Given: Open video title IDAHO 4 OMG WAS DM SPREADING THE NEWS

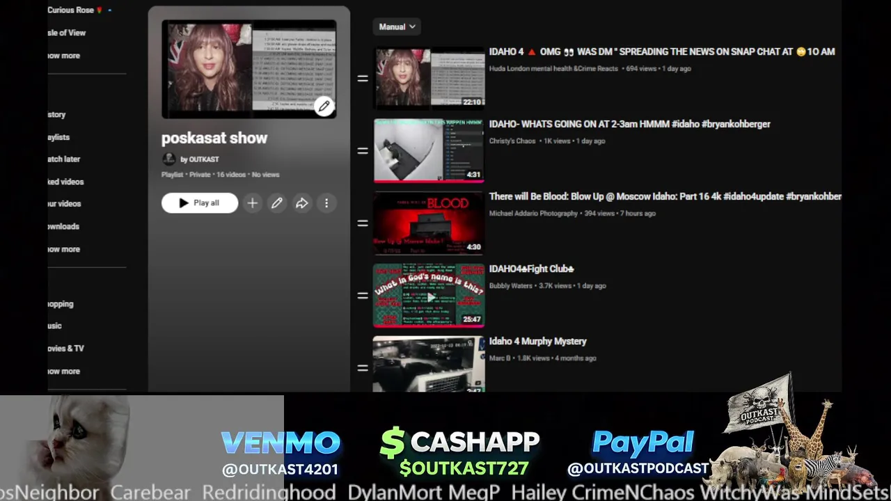Looking at the screenshot, I should point(662,51).
